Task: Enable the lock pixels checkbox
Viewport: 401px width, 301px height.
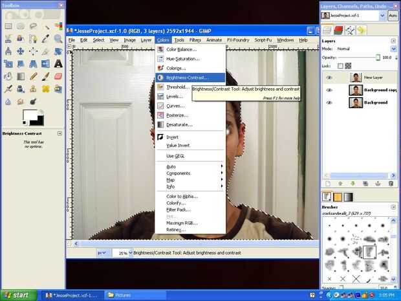Action: [x=340, y=66]
